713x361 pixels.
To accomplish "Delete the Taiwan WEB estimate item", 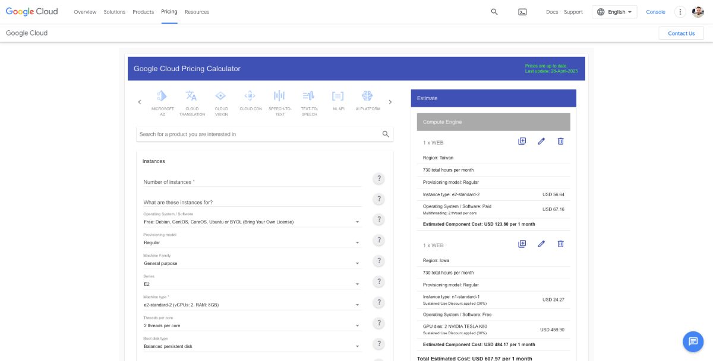I will 560,141.
